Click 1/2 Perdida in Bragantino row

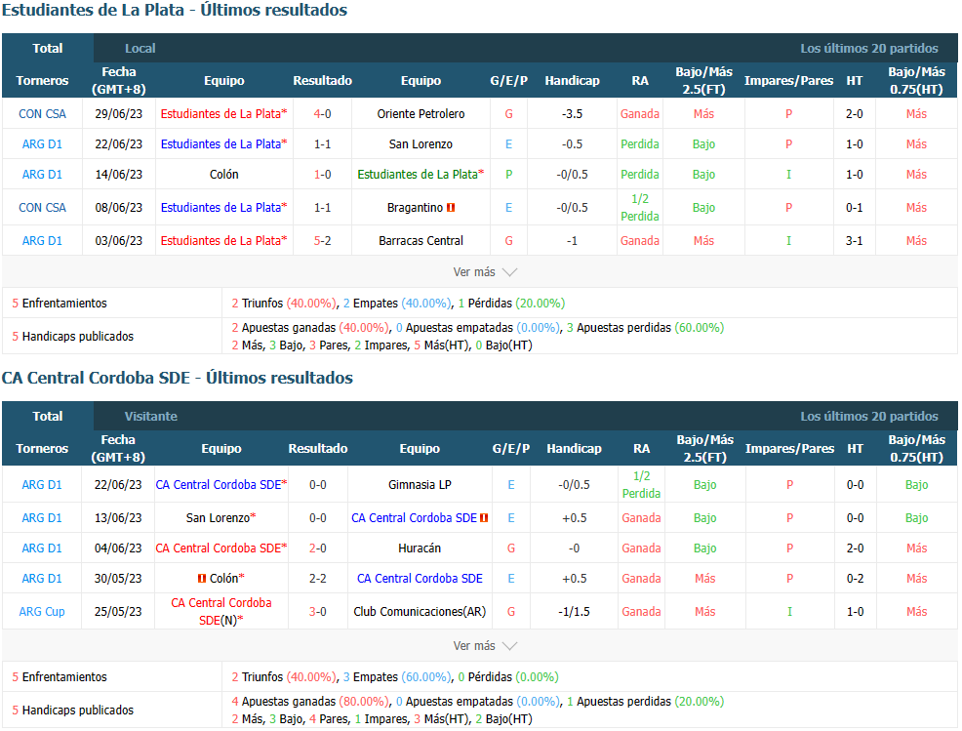pos(640,208)
